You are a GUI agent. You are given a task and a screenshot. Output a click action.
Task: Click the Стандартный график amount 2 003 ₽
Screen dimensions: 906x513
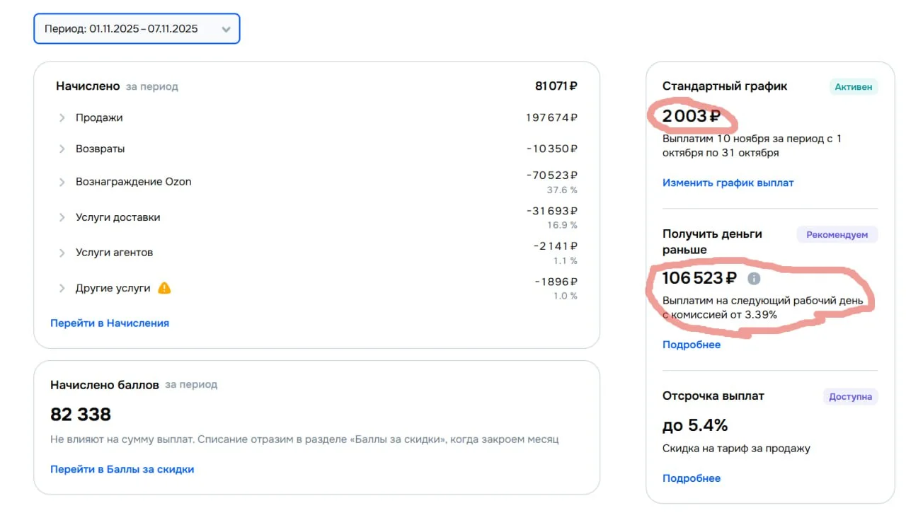[691, 116]
